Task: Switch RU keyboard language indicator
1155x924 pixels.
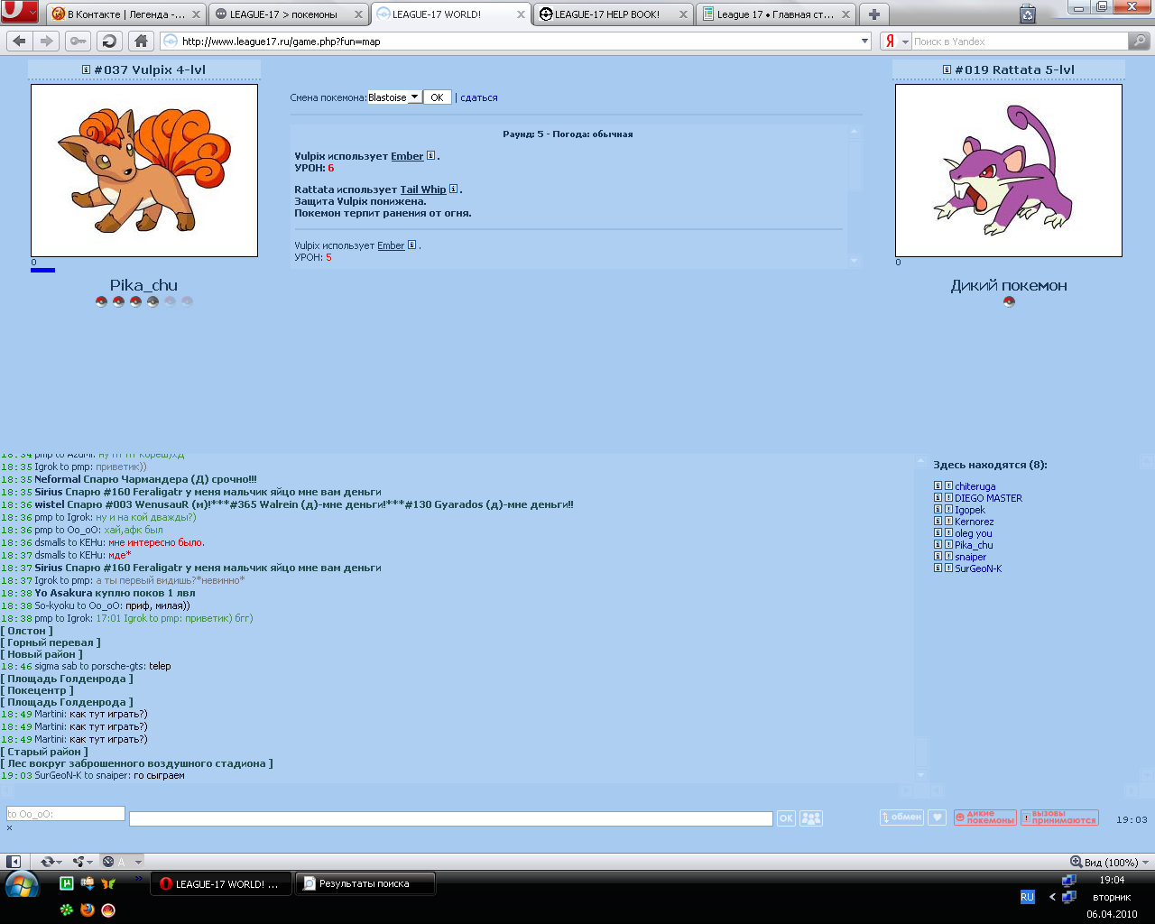Action: (x=1027, y=897)
